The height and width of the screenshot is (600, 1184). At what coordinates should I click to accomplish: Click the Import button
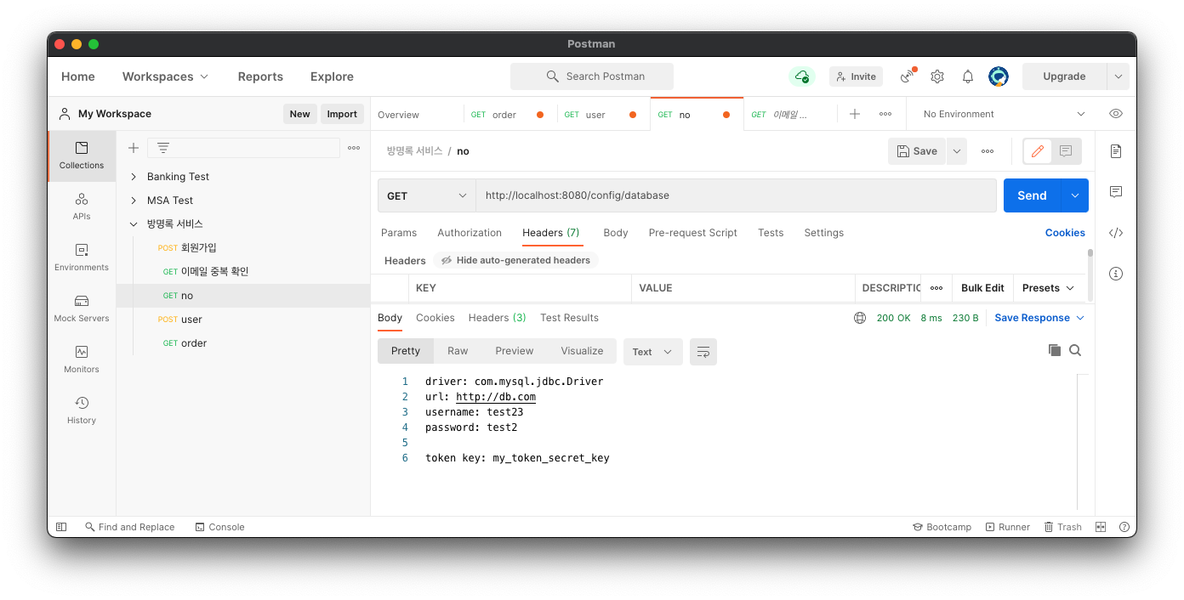click(x=342, y=114)
